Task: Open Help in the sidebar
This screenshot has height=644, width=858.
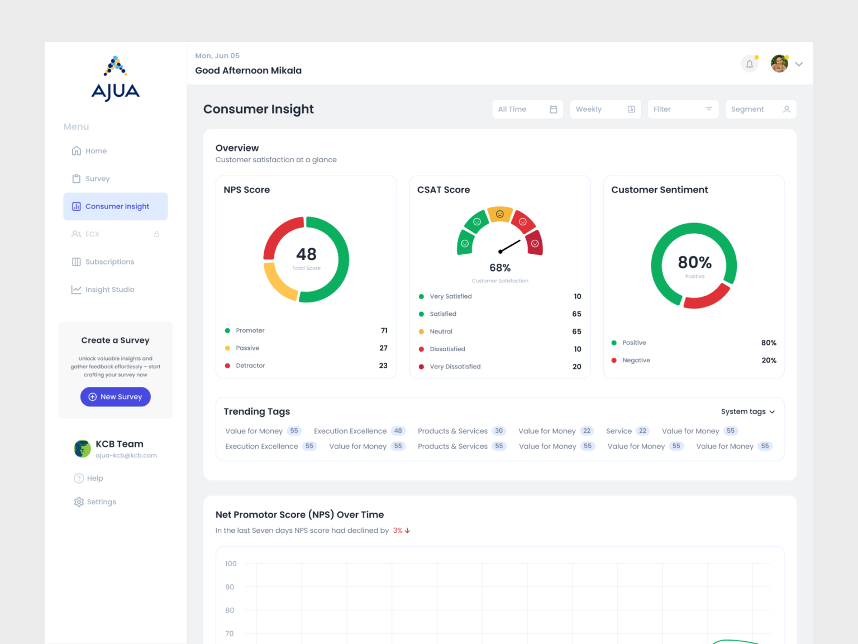Action: point(94,479)
